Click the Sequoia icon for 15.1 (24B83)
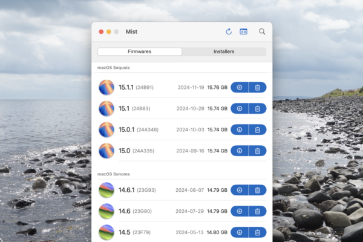The height and width of the screenshot is (242, 363). coord(106,108)
